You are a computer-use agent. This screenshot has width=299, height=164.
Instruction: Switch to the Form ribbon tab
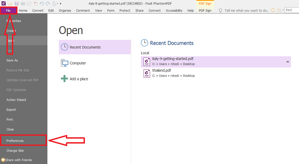(111, 11)
